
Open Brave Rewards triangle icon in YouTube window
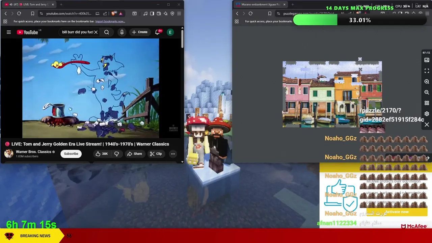point(120,13)
